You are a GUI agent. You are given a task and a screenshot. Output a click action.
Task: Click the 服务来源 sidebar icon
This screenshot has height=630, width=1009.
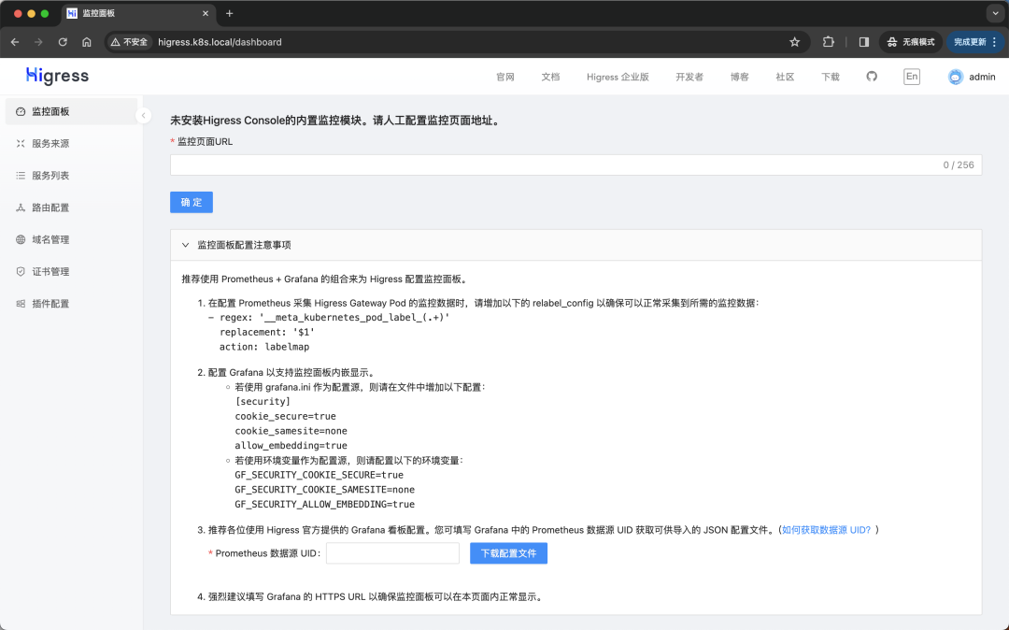pyautogui.click(x=21, y=144)
